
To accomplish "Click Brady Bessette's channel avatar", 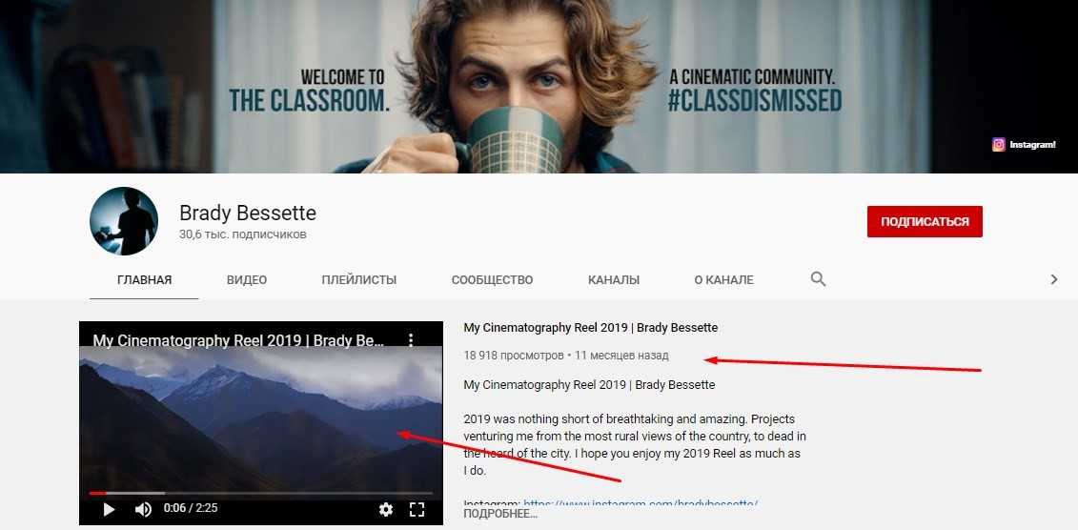I will pyautogui.click(x=124, y=221).
